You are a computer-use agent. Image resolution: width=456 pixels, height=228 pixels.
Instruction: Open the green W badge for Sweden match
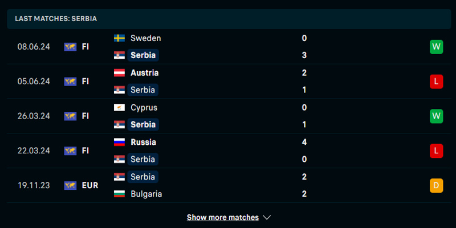(436, 47)
